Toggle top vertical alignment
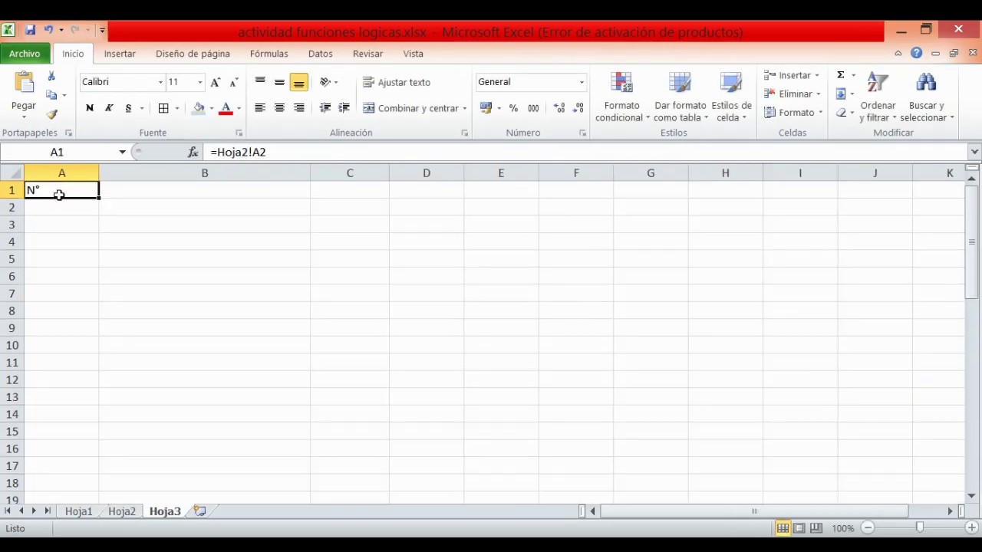 pyautogui.click(x=260, y=82)
